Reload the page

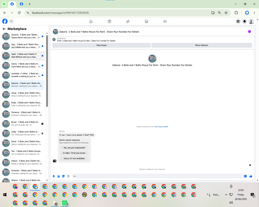(19, 13)
